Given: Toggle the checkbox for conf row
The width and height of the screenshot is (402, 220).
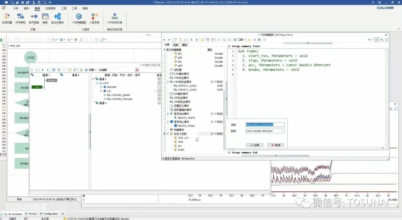Looking at the screenshot, I should (159, 83).
